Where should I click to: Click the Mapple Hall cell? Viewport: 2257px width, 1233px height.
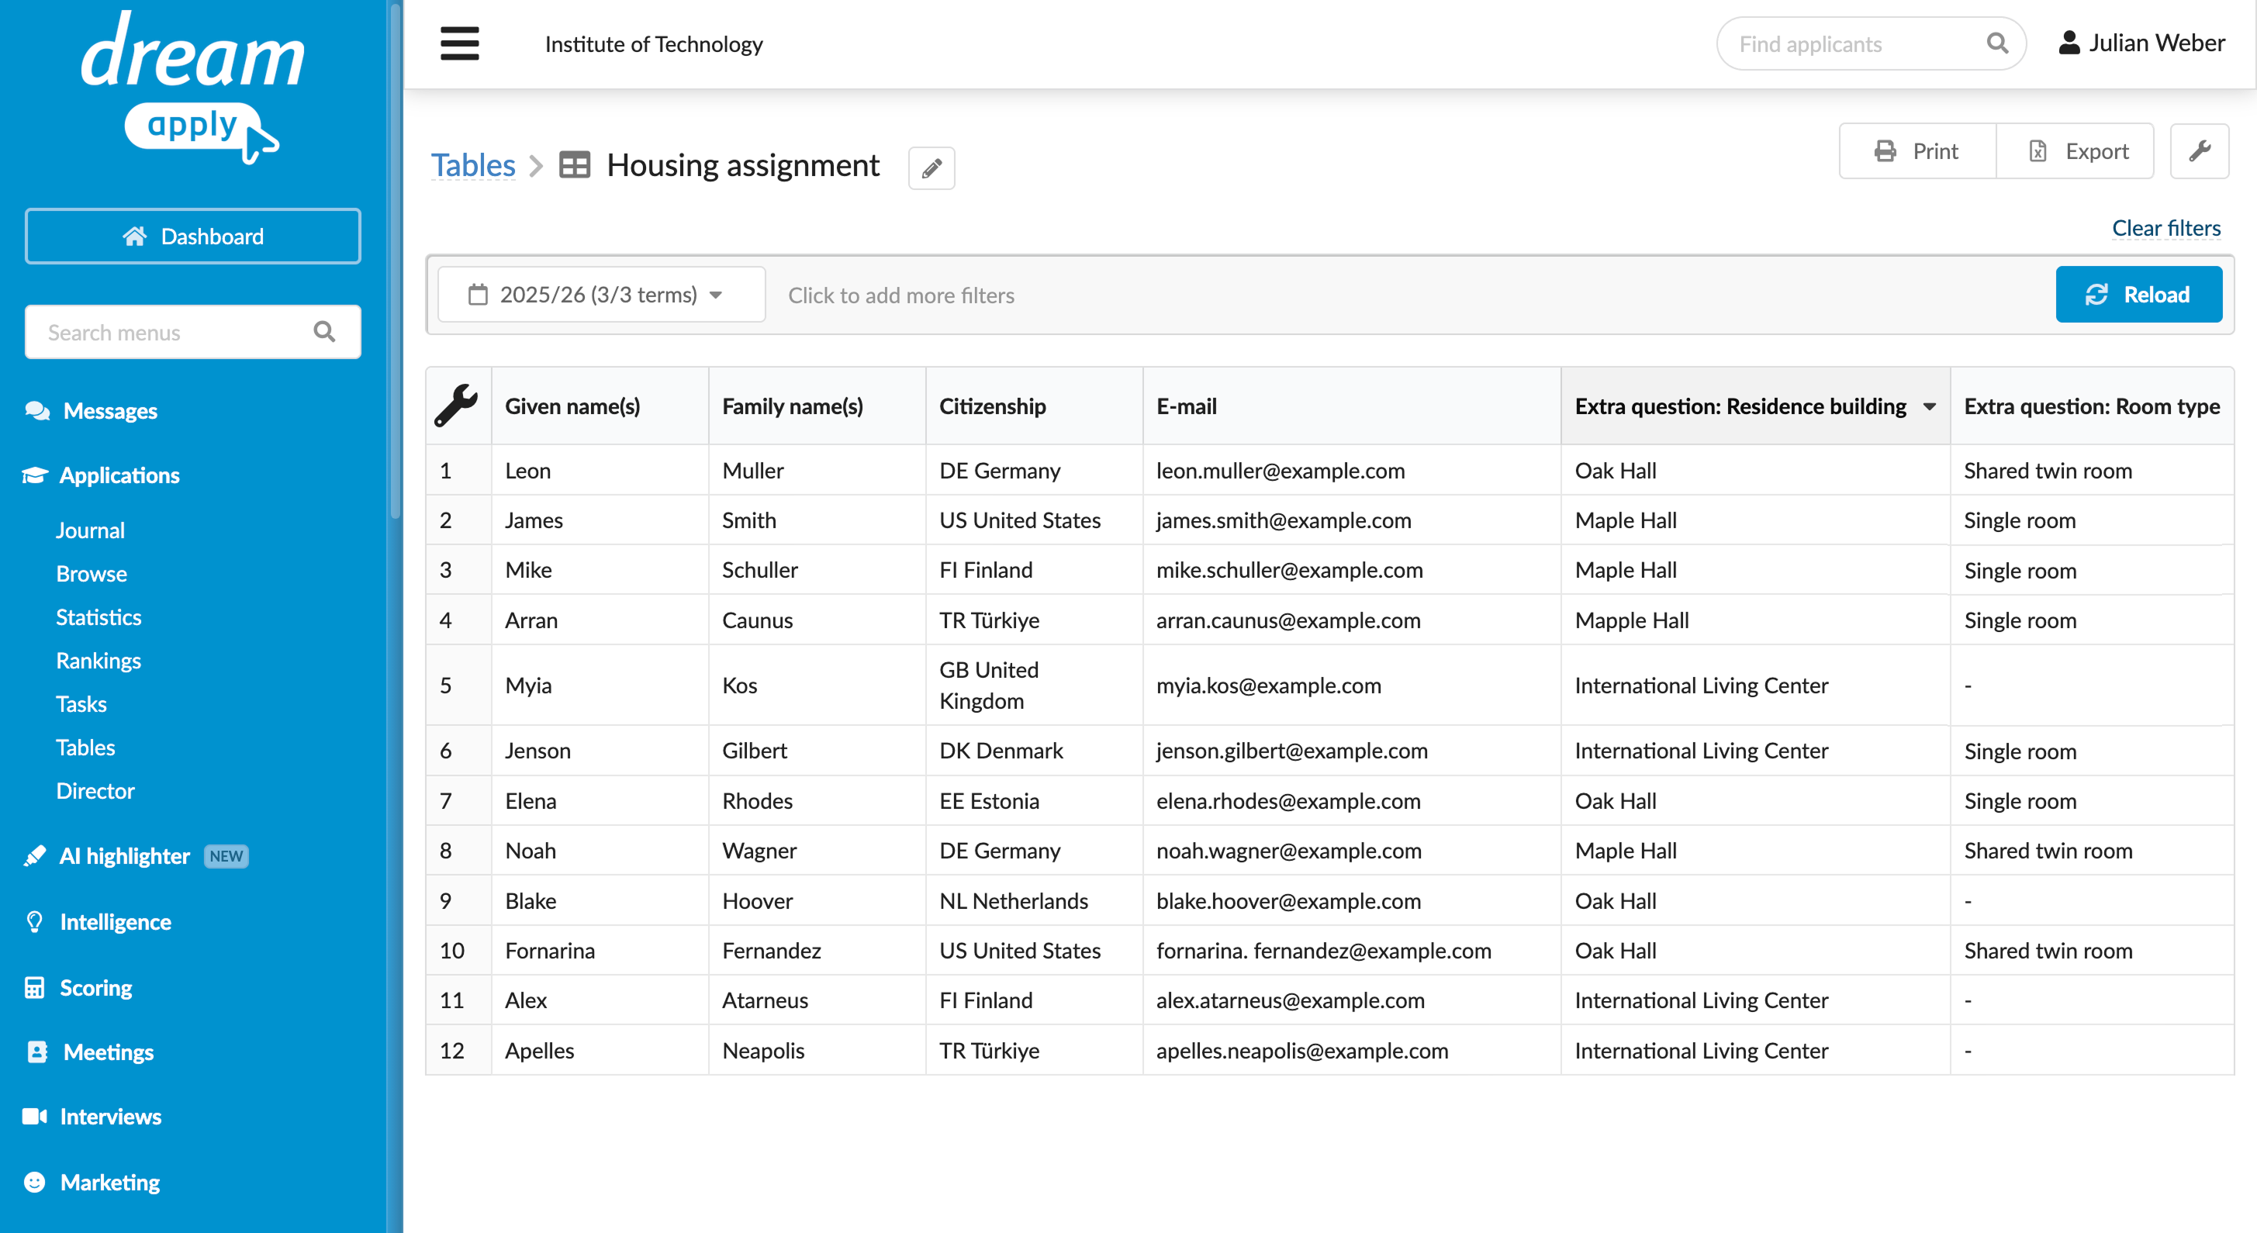pos(1756,620)
